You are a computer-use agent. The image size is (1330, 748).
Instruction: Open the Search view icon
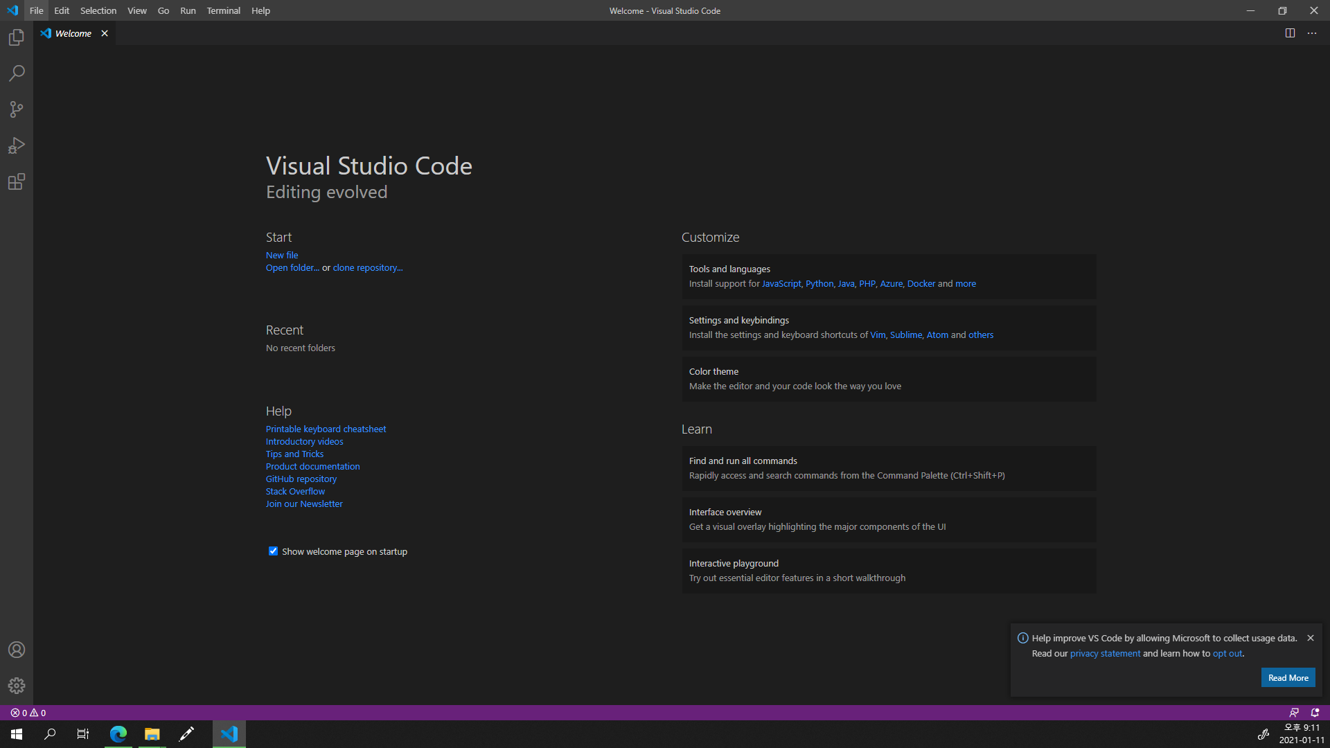tap(17, 73)
